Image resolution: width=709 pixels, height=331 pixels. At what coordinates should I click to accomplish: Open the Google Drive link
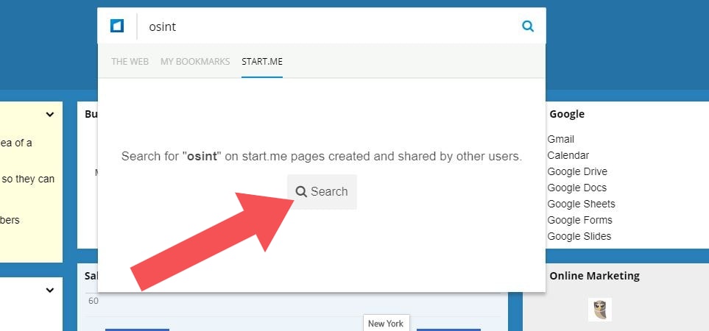577,171
